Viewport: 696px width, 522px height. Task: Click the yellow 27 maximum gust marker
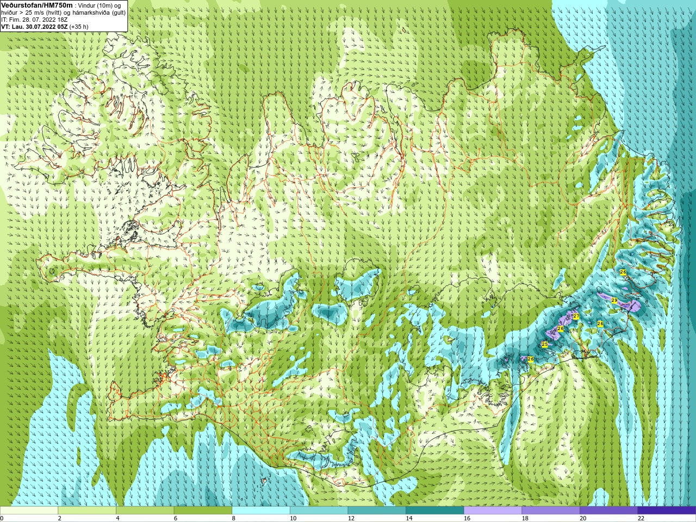[x=576, y=316]
